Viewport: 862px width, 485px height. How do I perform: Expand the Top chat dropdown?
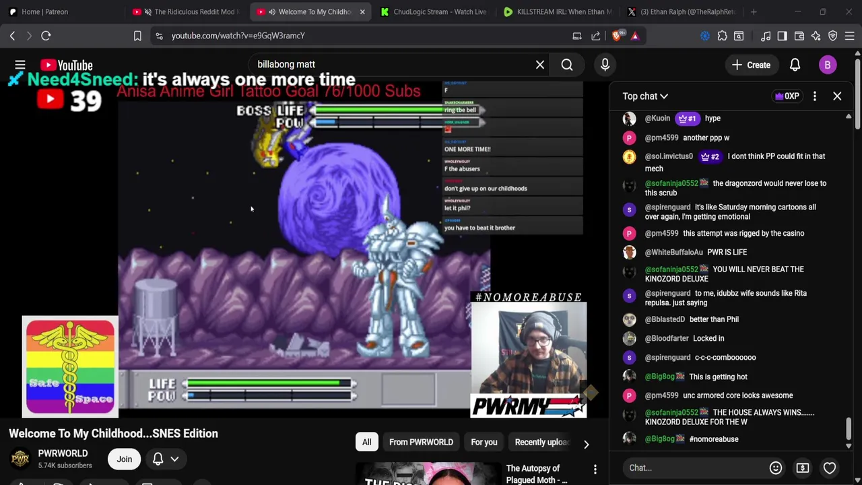[645, 96]
